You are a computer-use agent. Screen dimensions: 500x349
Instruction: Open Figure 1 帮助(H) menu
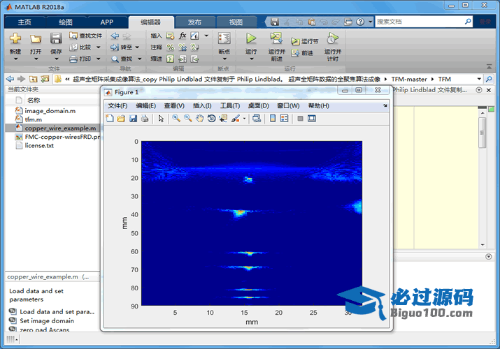pyautogui.click(x=319, y=105)
